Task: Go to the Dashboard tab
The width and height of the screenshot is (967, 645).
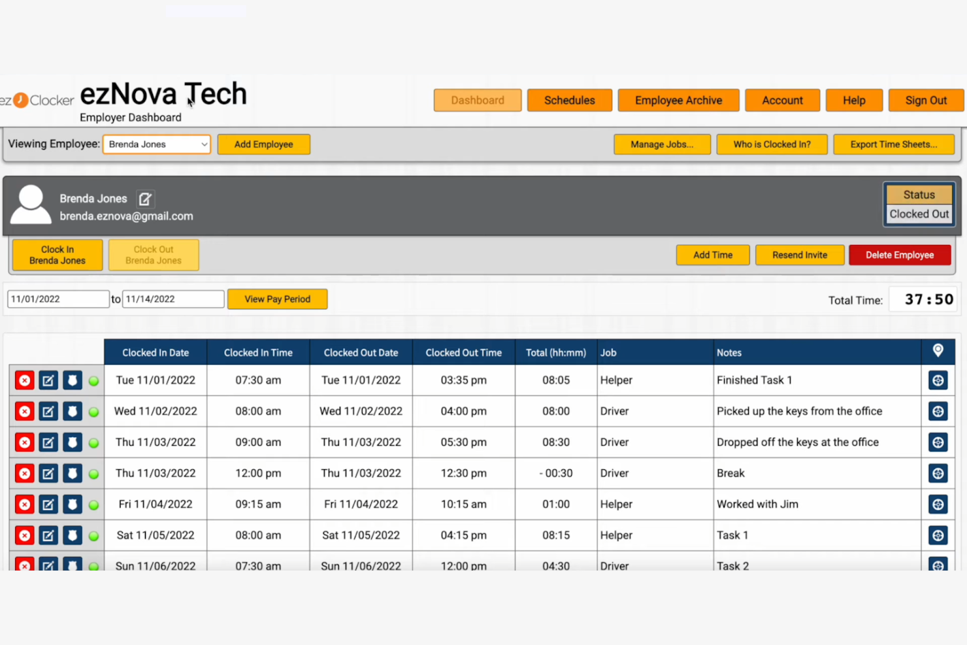Action: point(478,101)
